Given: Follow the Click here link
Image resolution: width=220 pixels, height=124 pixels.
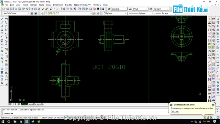Looking at the screenshot, I should [175, 111].
